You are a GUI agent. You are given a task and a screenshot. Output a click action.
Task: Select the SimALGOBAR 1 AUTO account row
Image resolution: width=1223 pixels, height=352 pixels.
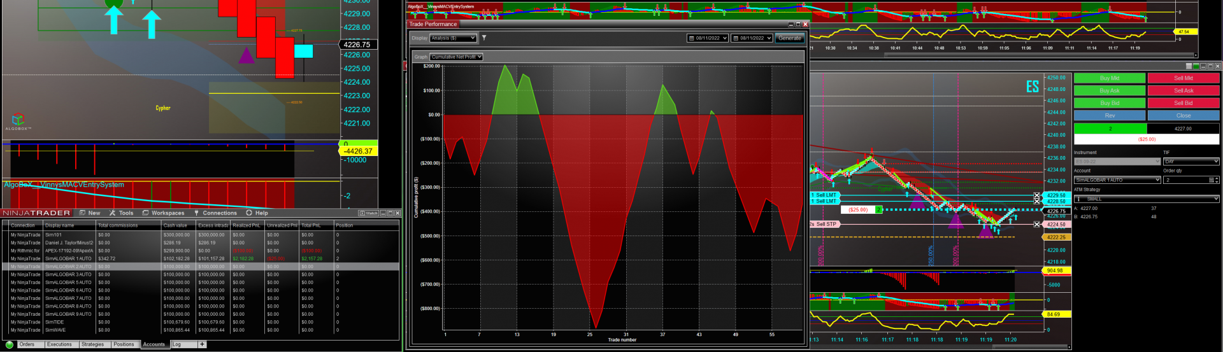coord(201,258)
